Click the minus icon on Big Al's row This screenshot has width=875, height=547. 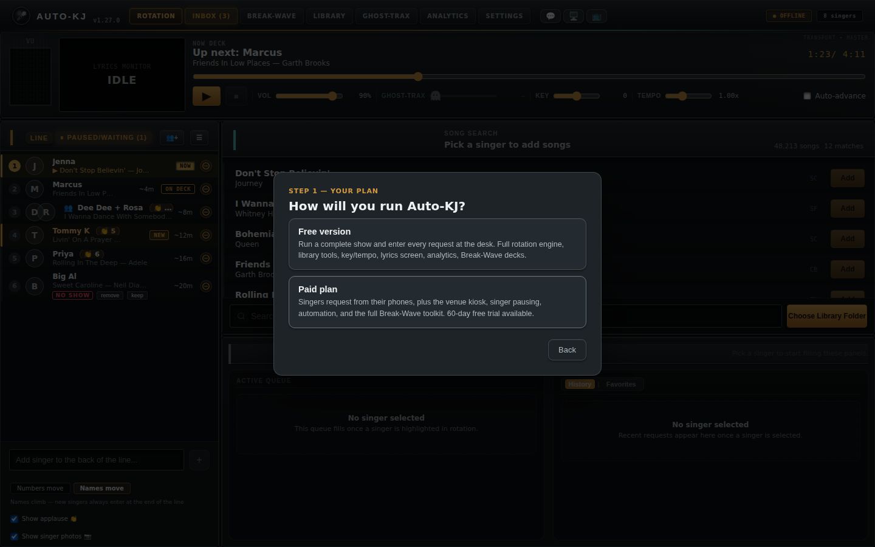tap(206, 286)
